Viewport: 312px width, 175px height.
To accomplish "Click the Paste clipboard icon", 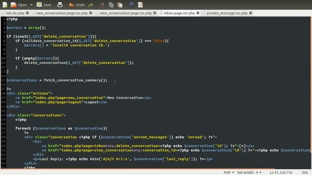I will tap(120, 5).
